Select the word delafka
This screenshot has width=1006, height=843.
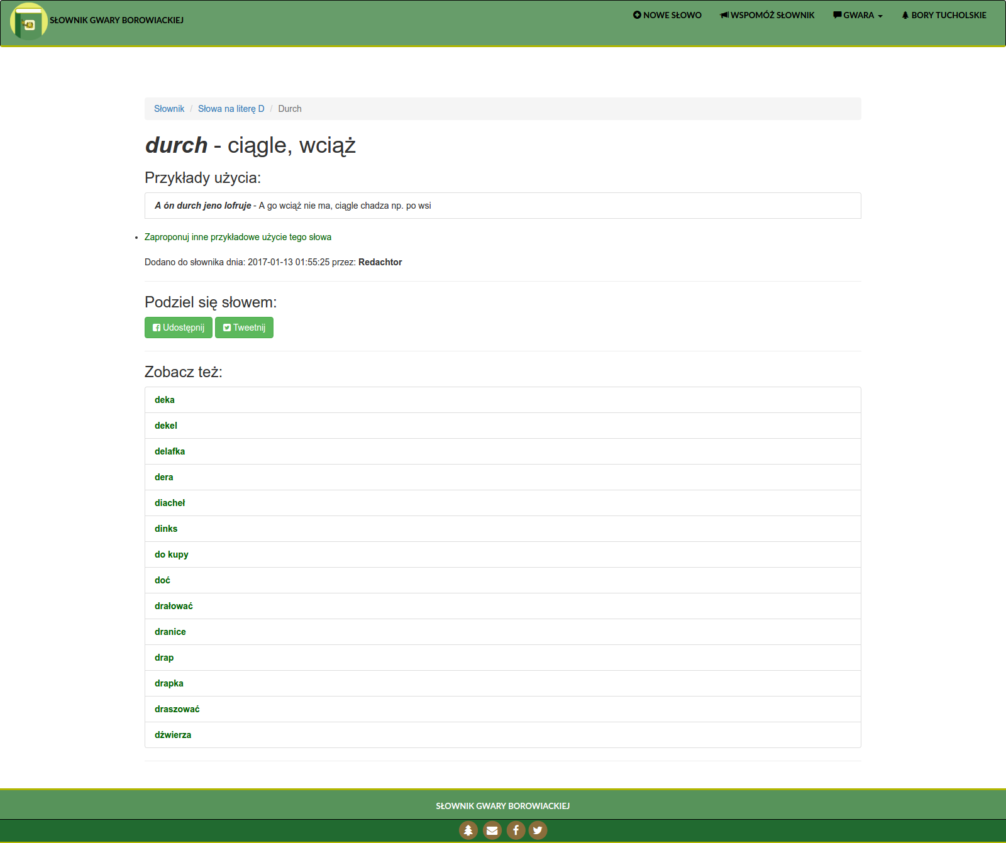(170, 451)
